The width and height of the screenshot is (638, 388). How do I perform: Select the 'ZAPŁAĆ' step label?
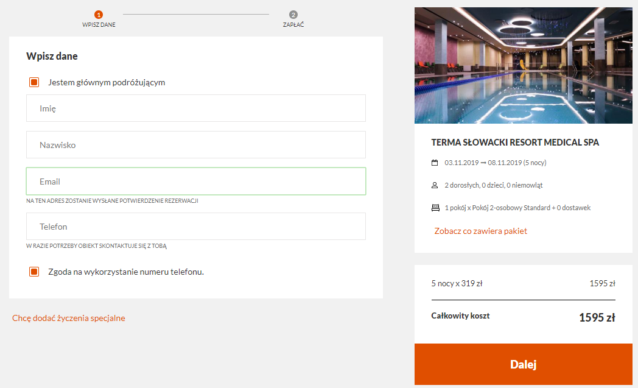pyautogui.click(x=293, y=25)
